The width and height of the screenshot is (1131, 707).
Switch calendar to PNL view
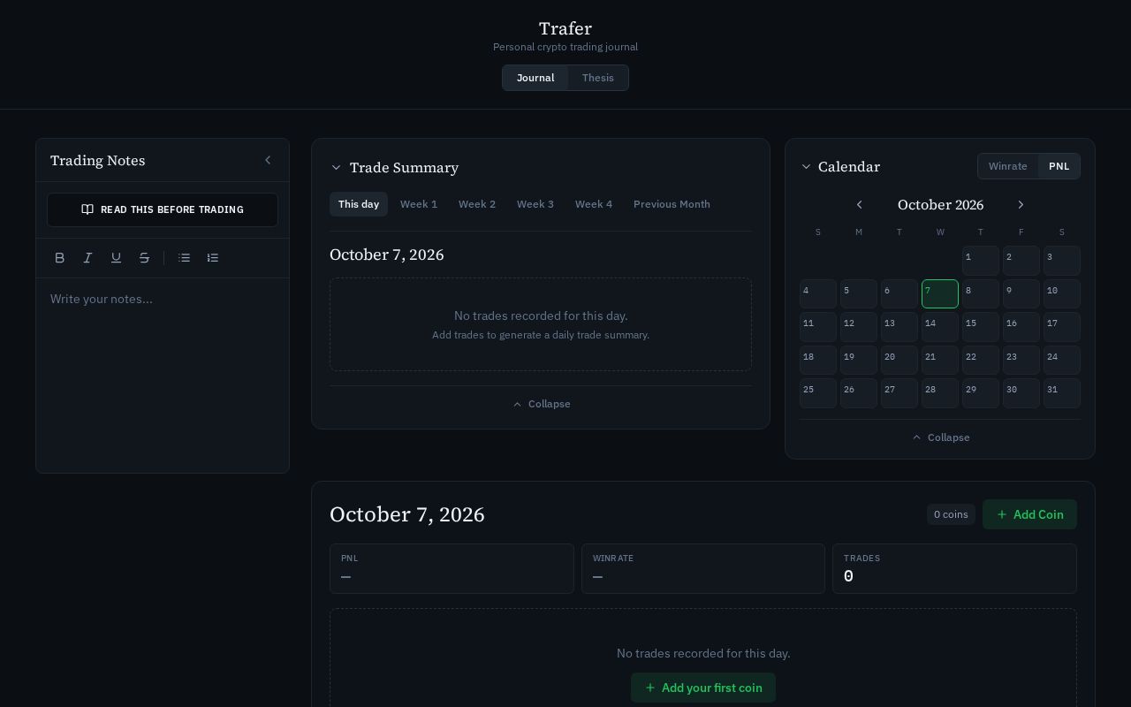point(1059,166)
